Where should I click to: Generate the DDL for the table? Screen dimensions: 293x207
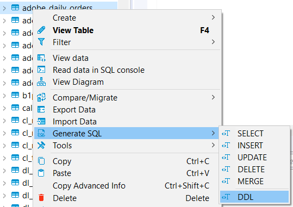pyautogui.click(x=254, y=197)
